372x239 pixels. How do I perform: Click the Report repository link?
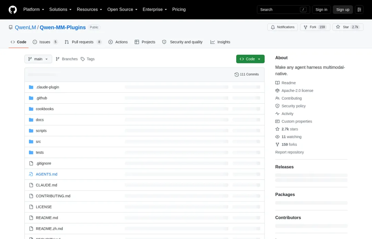coord(289,152)
